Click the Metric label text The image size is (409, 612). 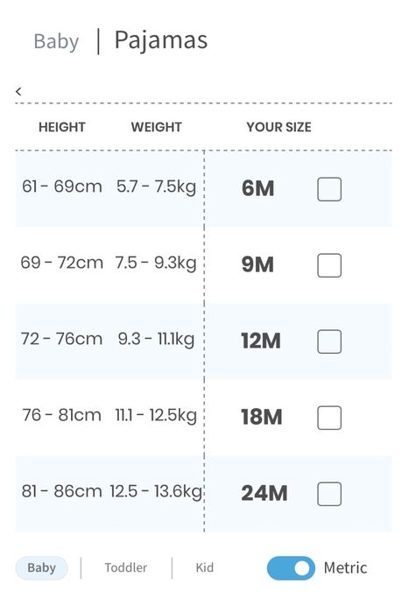345,568
